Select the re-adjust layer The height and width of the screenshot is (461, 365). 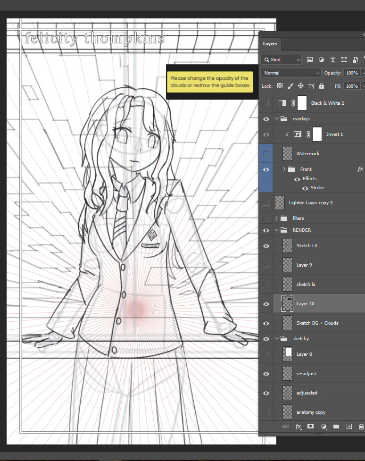click(319, 373)
